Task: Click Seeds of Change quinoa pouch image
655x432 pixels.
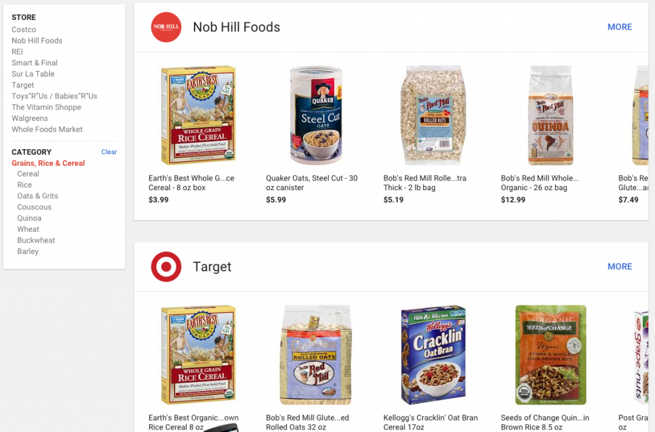Action: coord(551,355)
